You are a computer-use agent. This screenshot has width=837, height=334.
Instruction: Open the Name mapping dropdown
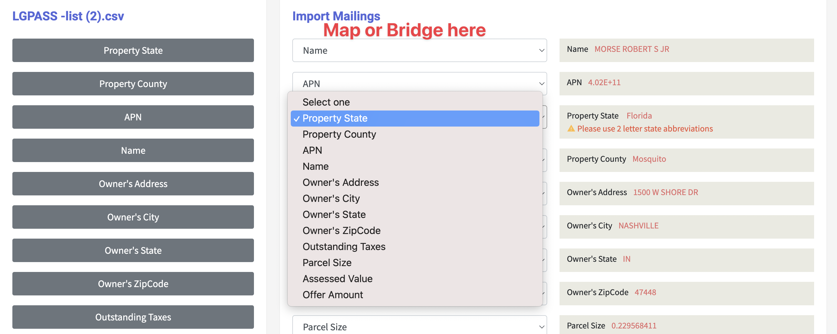(419, 50)
